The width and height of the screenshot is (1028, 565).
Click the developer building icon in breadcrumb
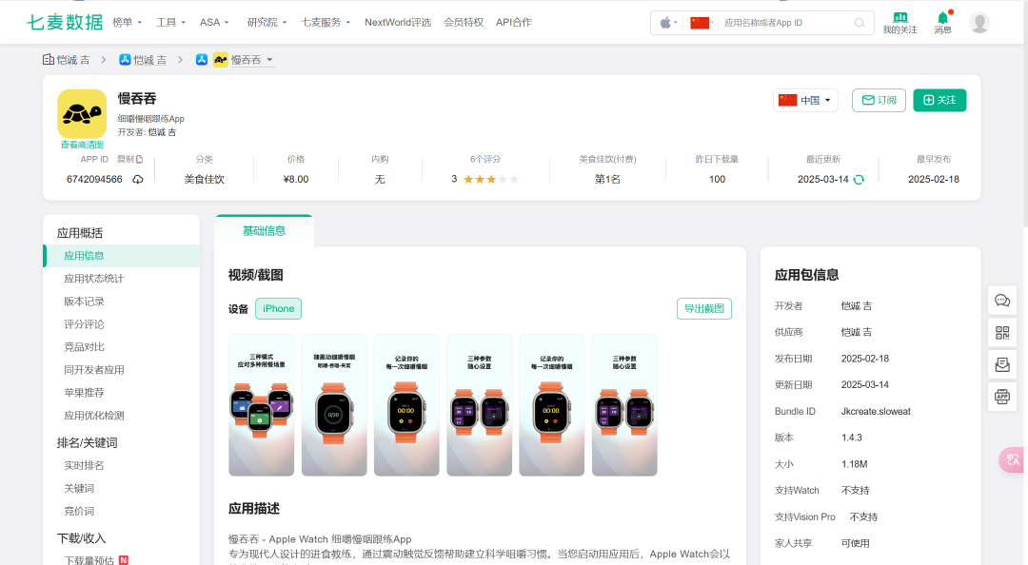[48, 60]
